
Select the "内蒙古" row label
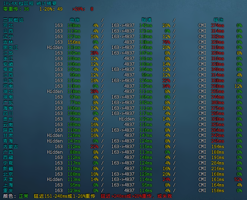(x=11, y=146)
